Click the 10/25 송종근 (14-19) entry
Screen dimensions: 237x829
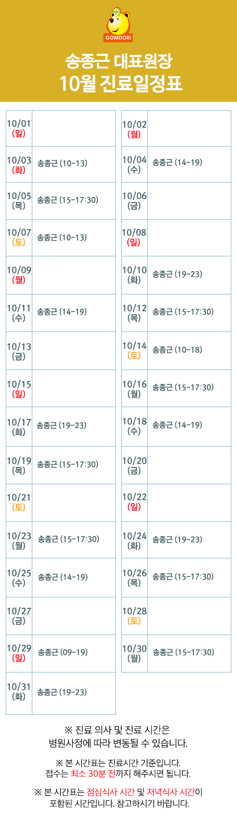pyautogui.click(x=63, y=577)
